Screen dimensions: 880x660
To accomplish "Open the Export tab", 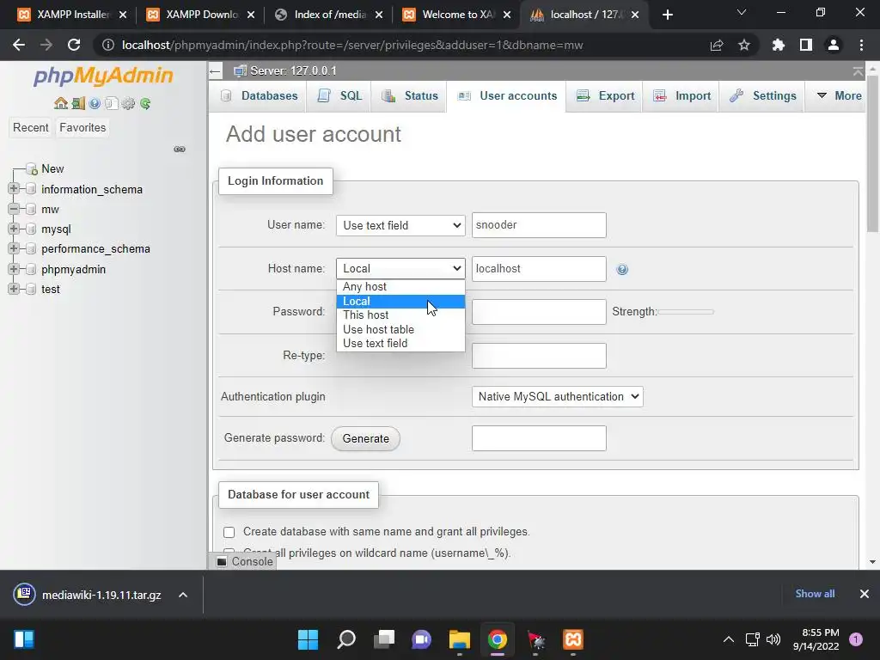I will 606,96.
